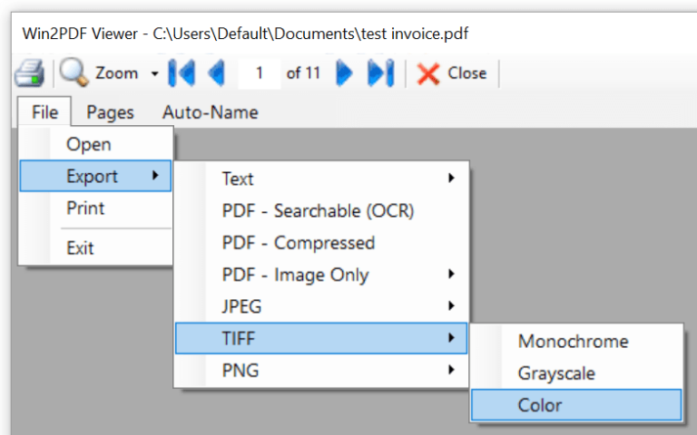This screenshot has width=697, height=435.
Task: Open the Pages menu
Action: click(x=110, y=111)
